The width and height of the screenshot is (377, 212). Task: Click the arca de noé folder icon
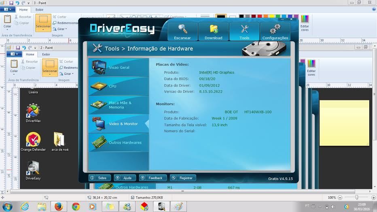tap(60, 142)
